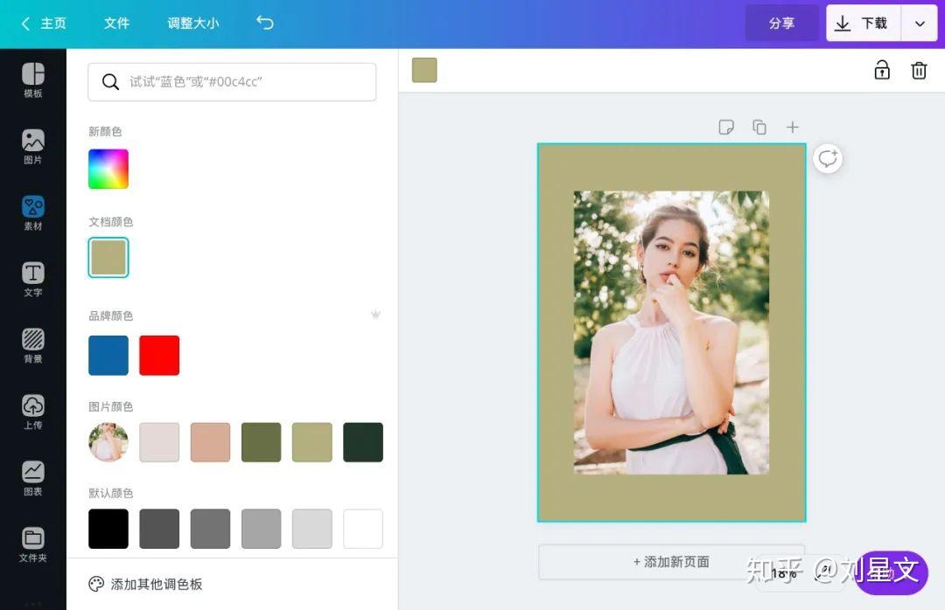This screenshot has width=945, height=610.
Task: Open comments via the speech bubble icon
Action: 828,158
